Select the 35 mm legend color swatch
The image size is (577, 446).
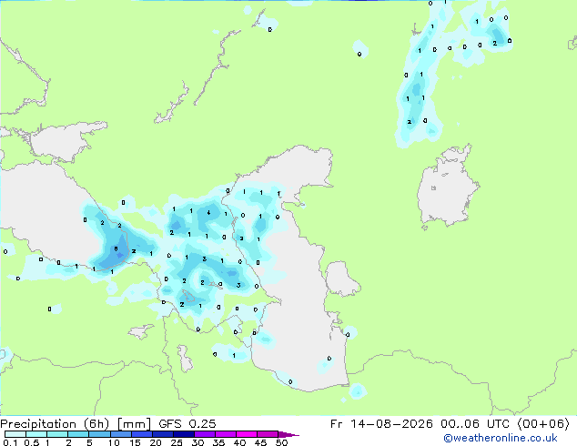[225, 434]
